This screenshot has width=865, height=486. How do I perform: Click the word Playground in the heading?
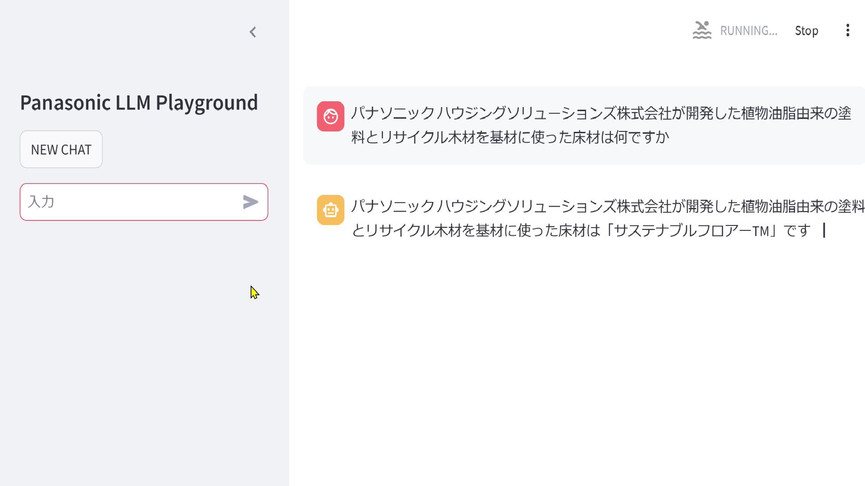[206, 103]
